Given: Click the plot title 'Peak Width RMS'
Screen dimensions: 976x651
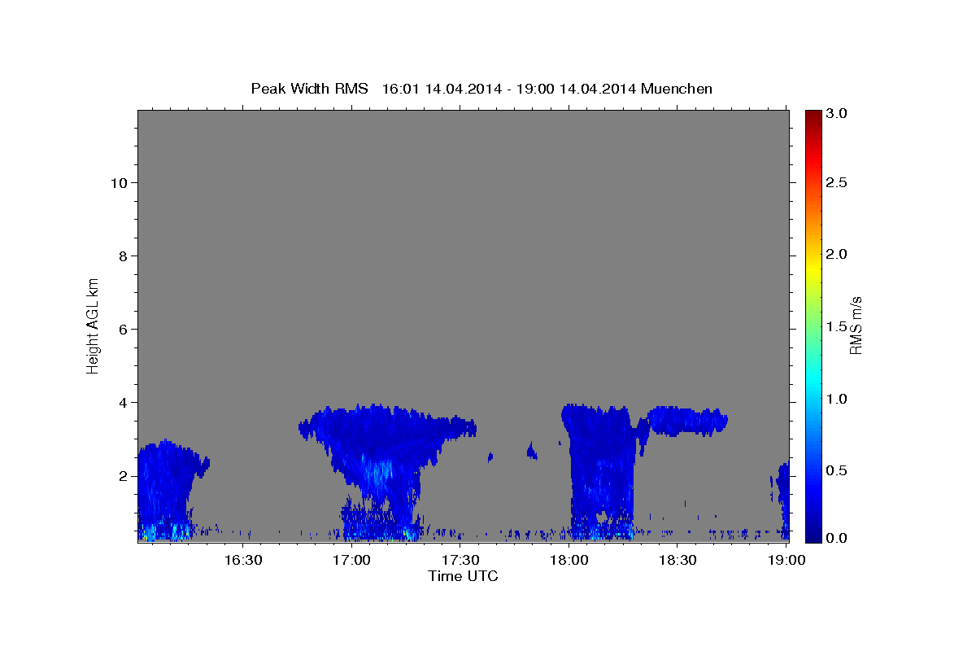Looking at the screenshot, I should 309,88.
